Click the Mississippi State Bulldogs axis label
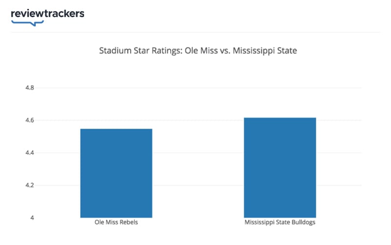The height and width of the screenshot is (245, 391). (280, 223)
